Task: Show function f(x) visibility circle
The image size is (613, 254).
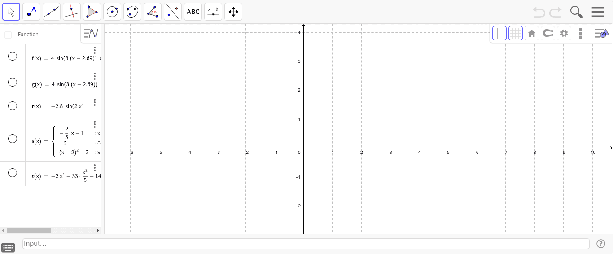Action: pos(13,56)
